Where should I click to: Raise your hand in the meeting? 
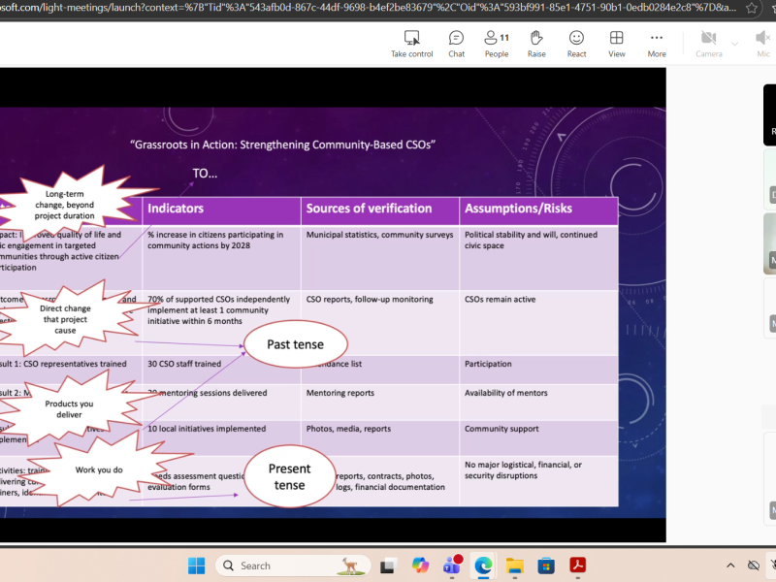pyautogui.click(x=536, y=43)
